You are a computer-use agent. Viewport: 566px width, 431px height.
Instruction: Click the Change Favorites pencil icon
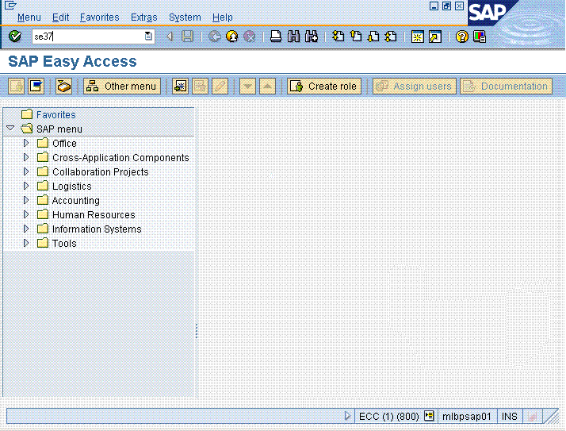220,87
